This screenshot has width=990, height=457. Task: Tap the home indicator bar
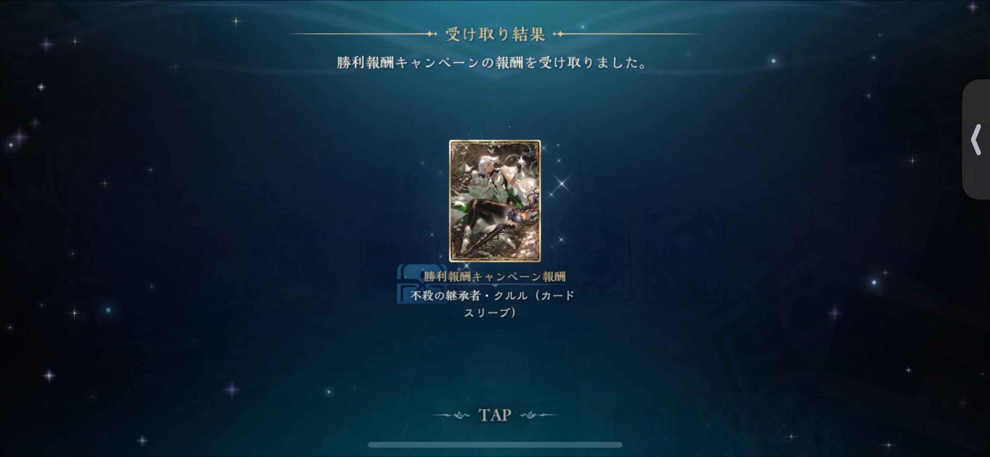(x=495, y=445)
